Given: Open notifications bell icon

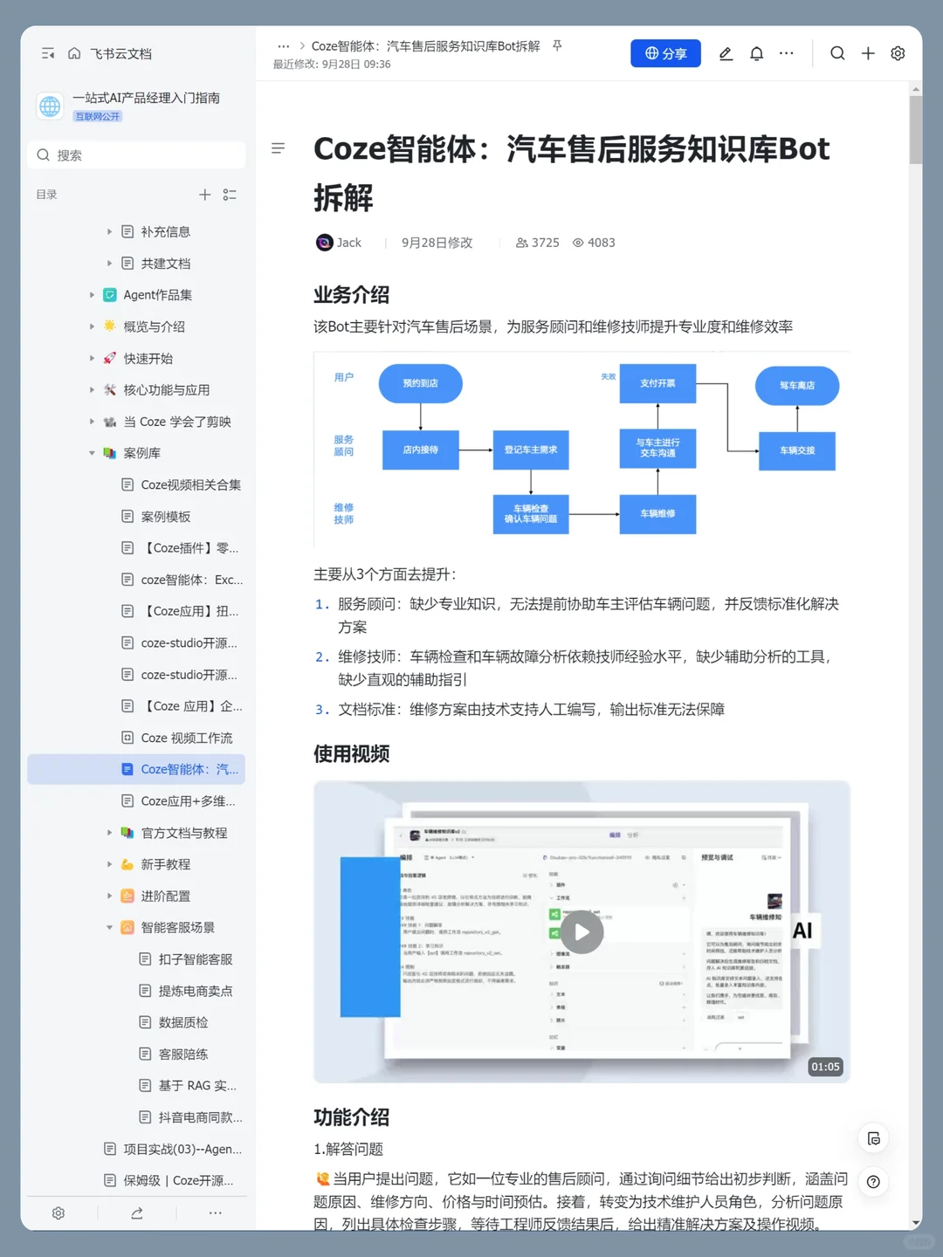Looking at the screenshot, I should (x=756, y=53).
